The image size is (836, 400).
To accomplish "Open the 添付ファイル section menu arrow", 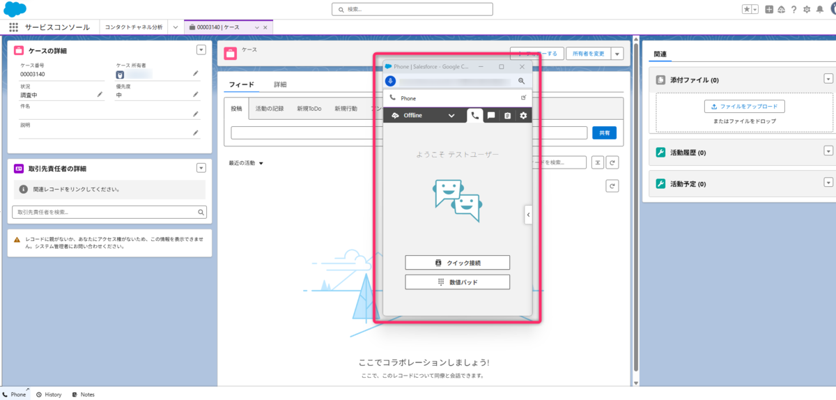I will (828, 79).
